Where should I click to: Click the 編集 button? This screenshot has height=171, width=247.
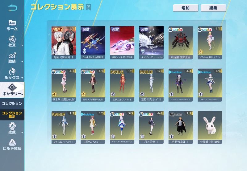(x=213, y=8)
